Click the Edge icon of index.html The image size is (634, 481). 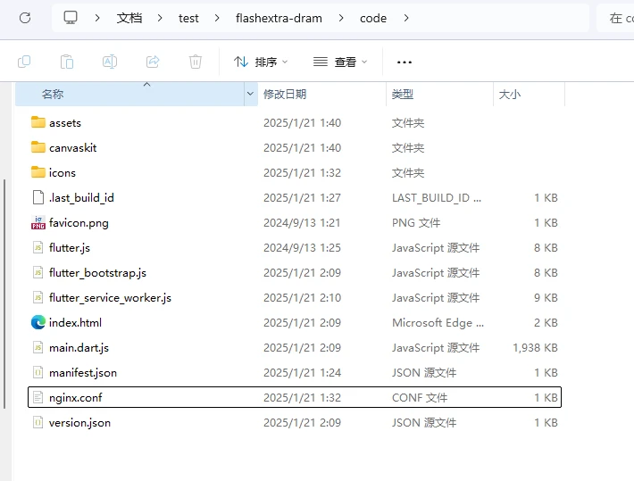pyautogui.click(x=38, y=322)
